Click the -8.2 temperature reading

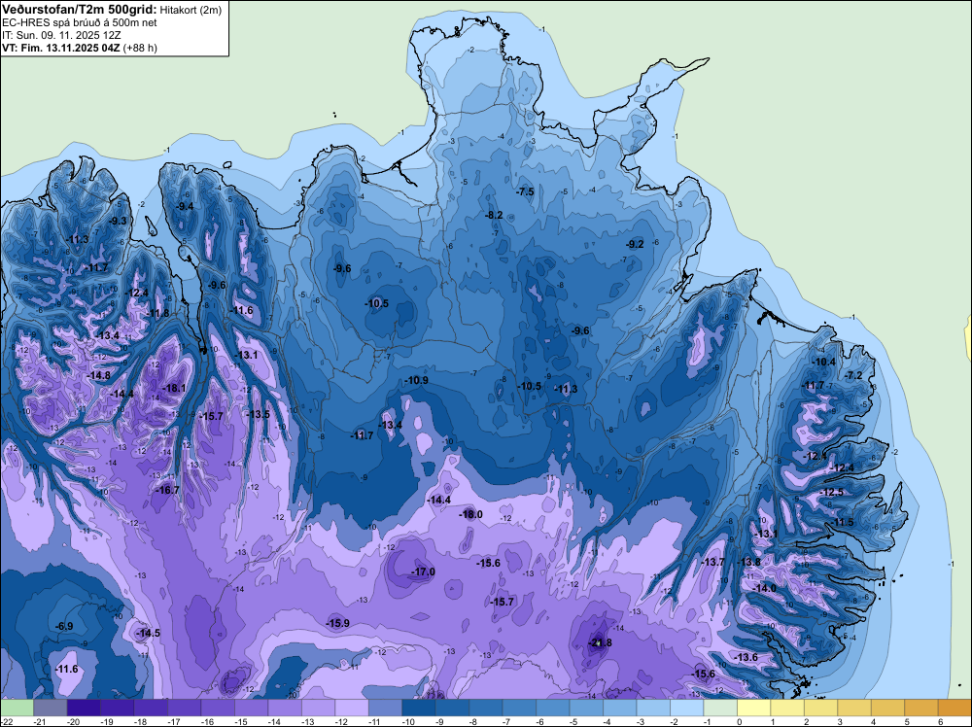pos(494,215)
